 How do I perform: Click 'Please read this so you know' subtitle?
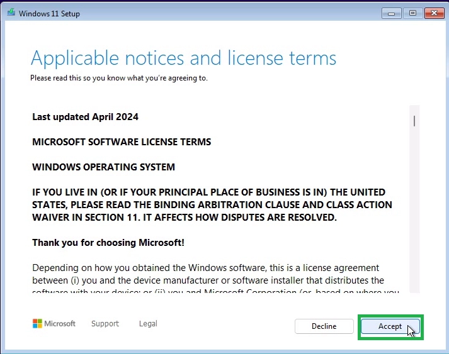coord(119,78)
